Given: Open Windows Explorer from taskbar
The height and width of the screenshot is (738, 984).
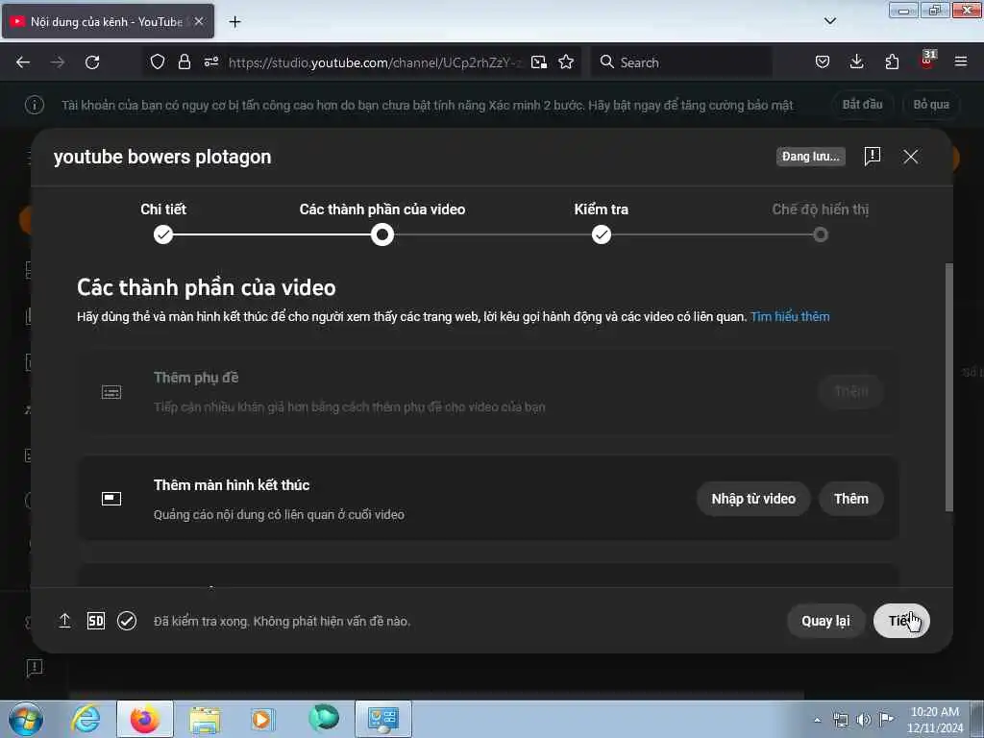Looking at the screenshot, I should tap(205, 719).
